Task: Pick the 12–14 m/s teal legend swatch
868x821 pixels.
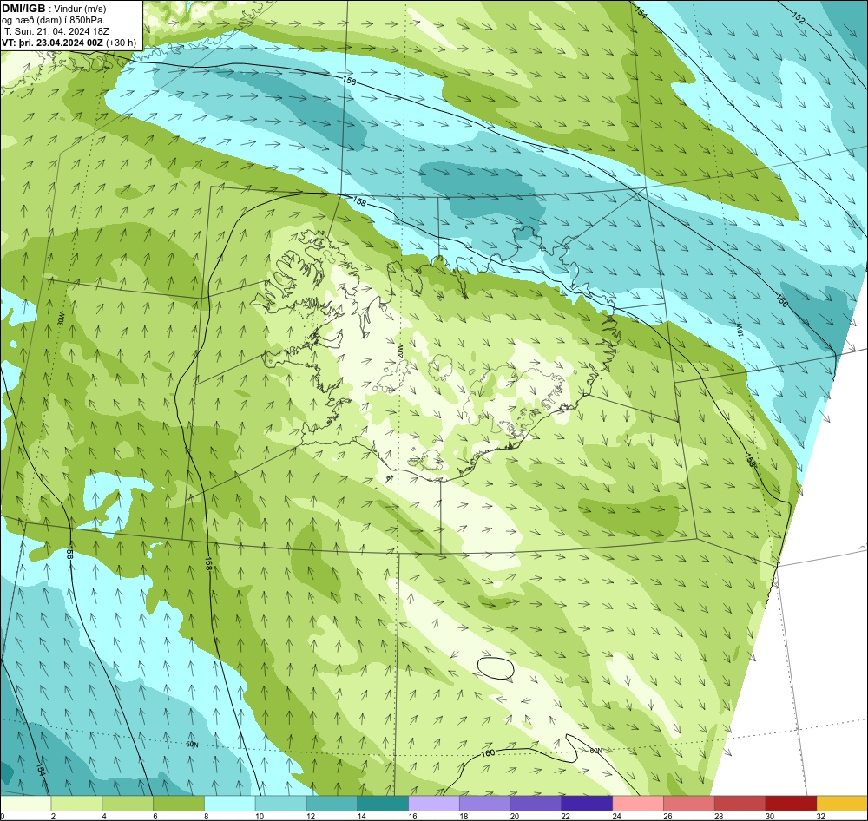Action: tap(332, 804)
